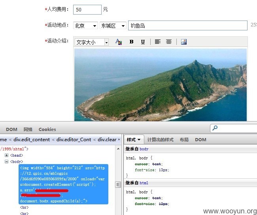Screen dimensions: 257x215
Task: Open the DOM side panel tab
Action: [x=200, y=140]
